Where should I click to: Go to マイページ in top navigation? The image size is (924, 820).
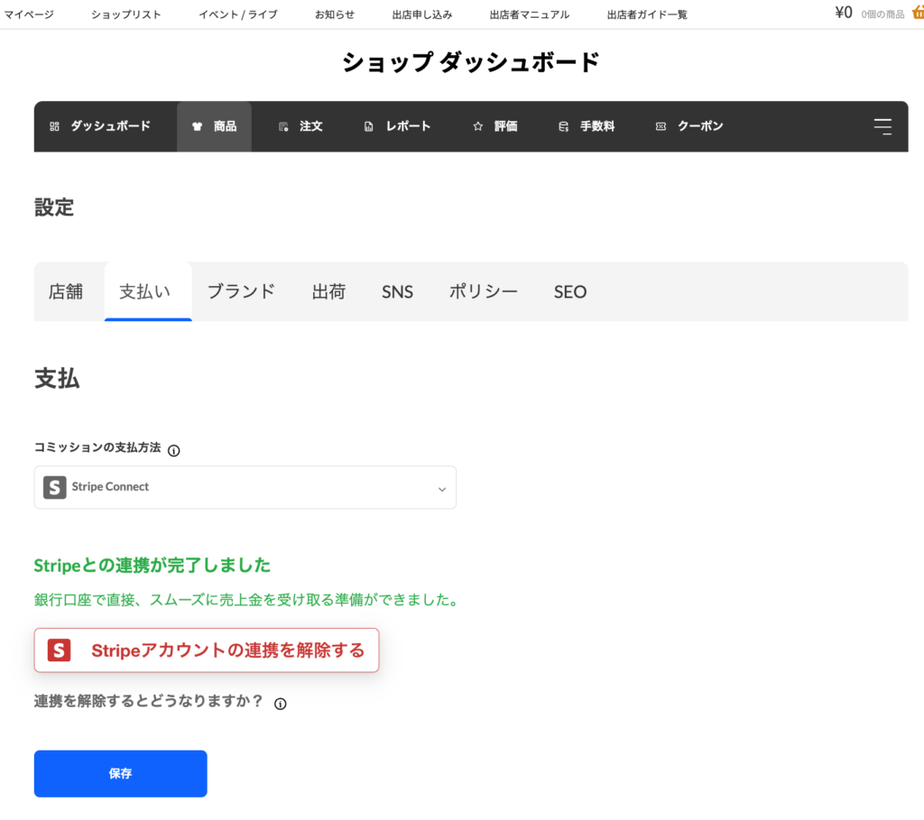point(29,14)
